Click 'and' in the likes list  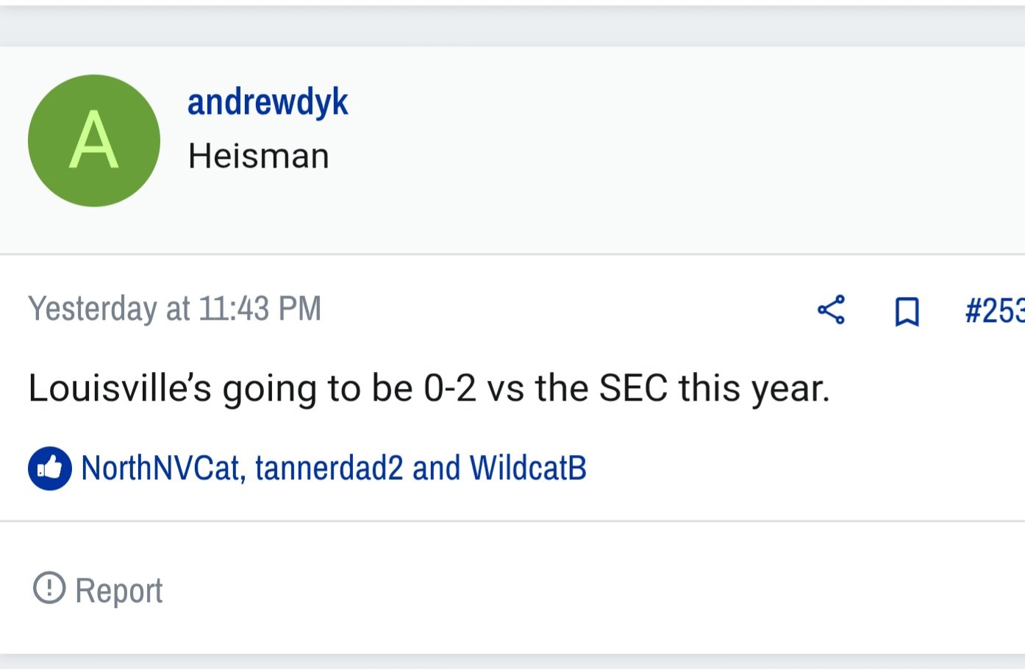[x=437, y=468]
